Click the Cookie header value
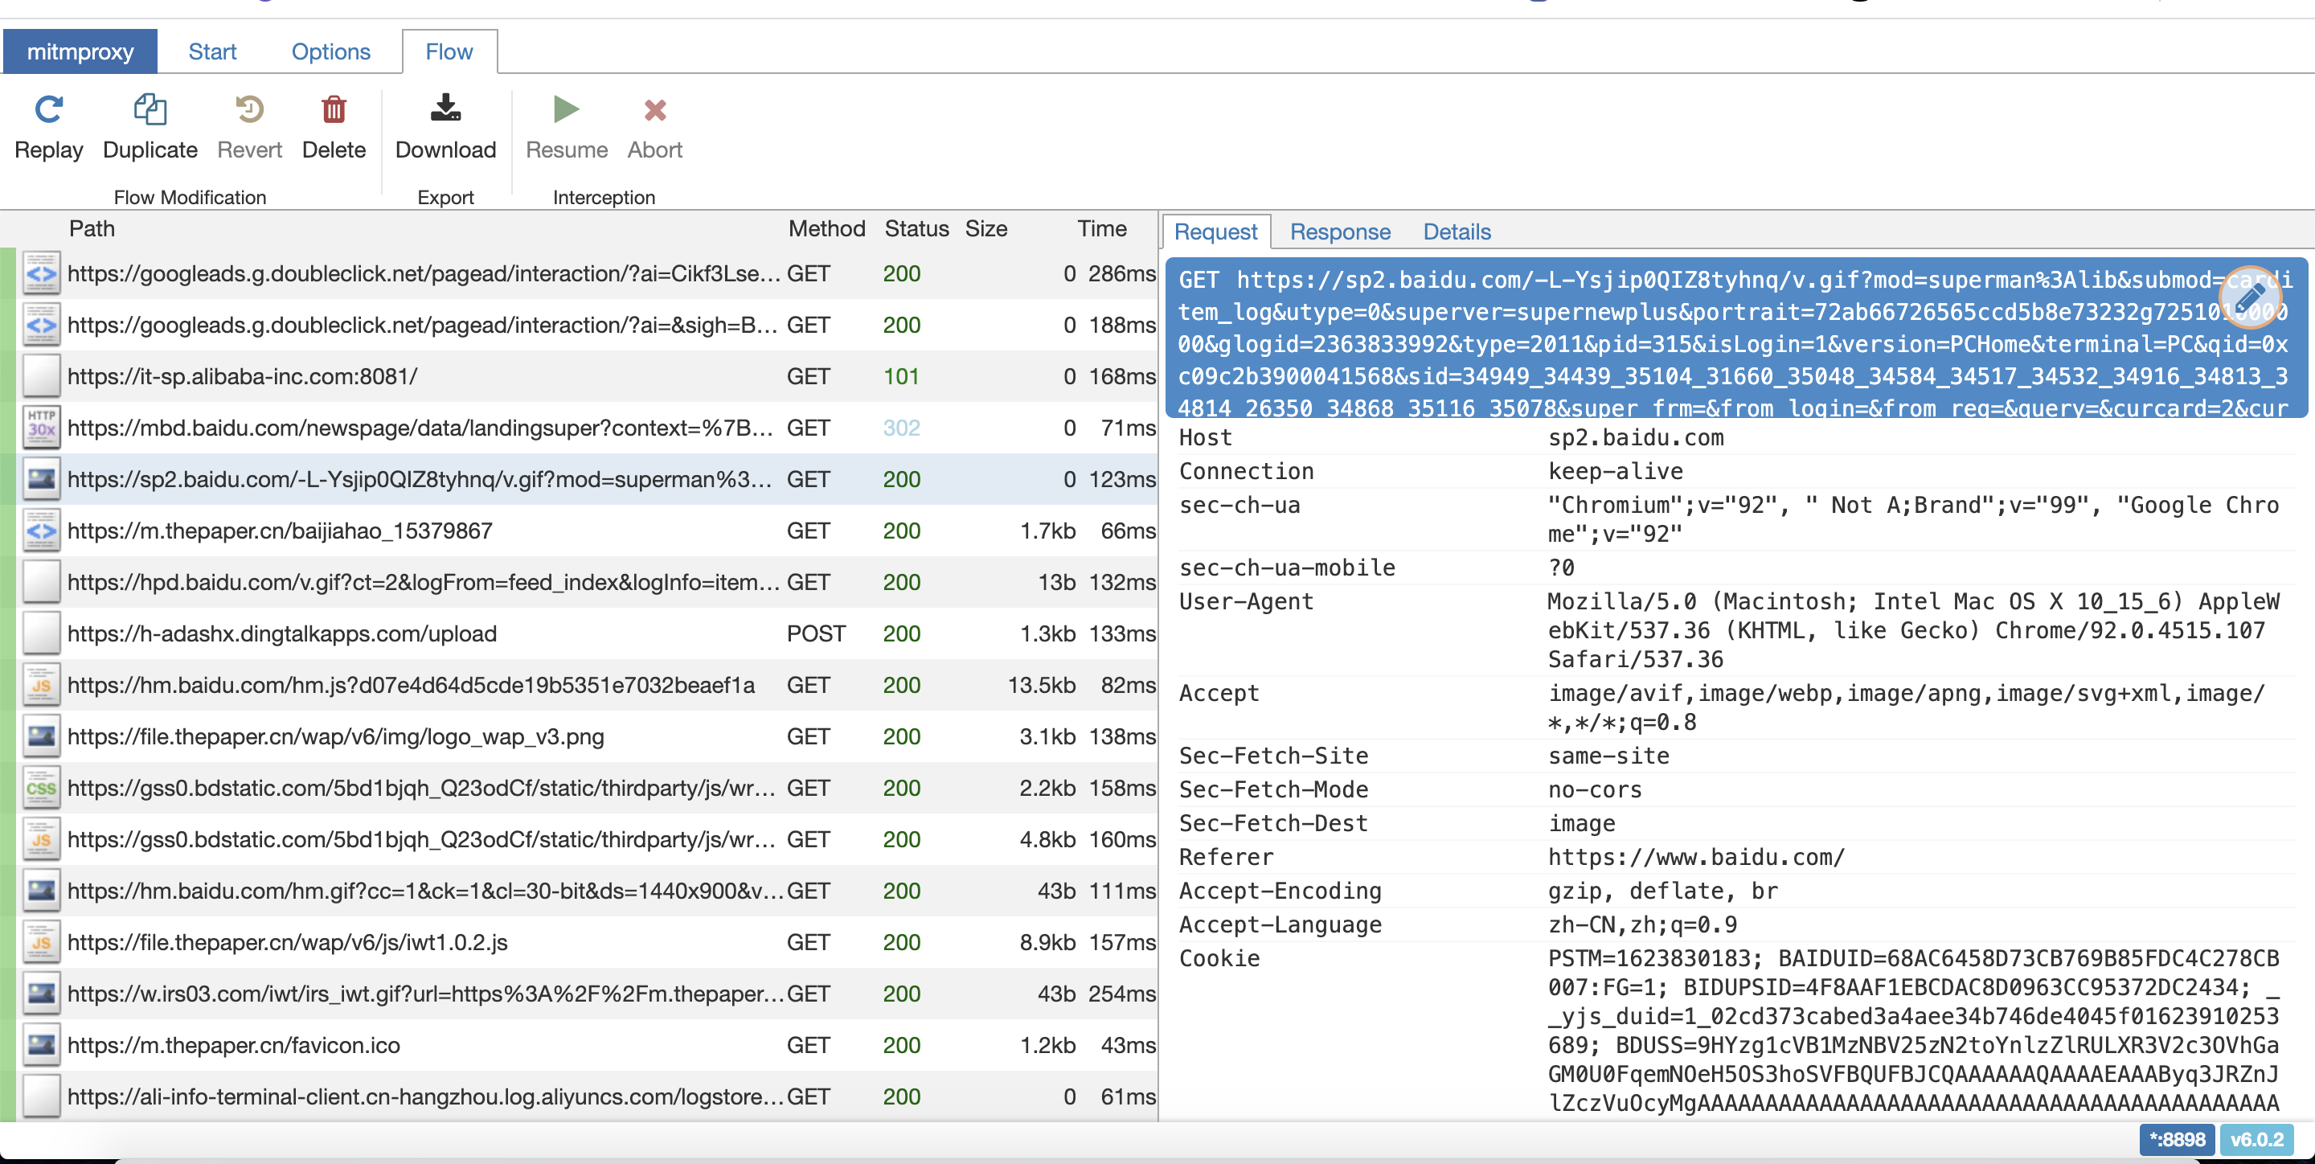2315x1164 pixels. 1913,1030
